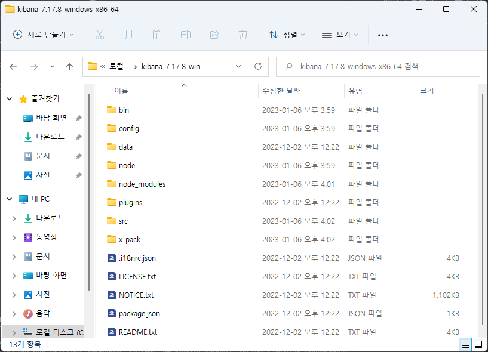Click the navigation pane scrollbar

[x=88, y=192]
